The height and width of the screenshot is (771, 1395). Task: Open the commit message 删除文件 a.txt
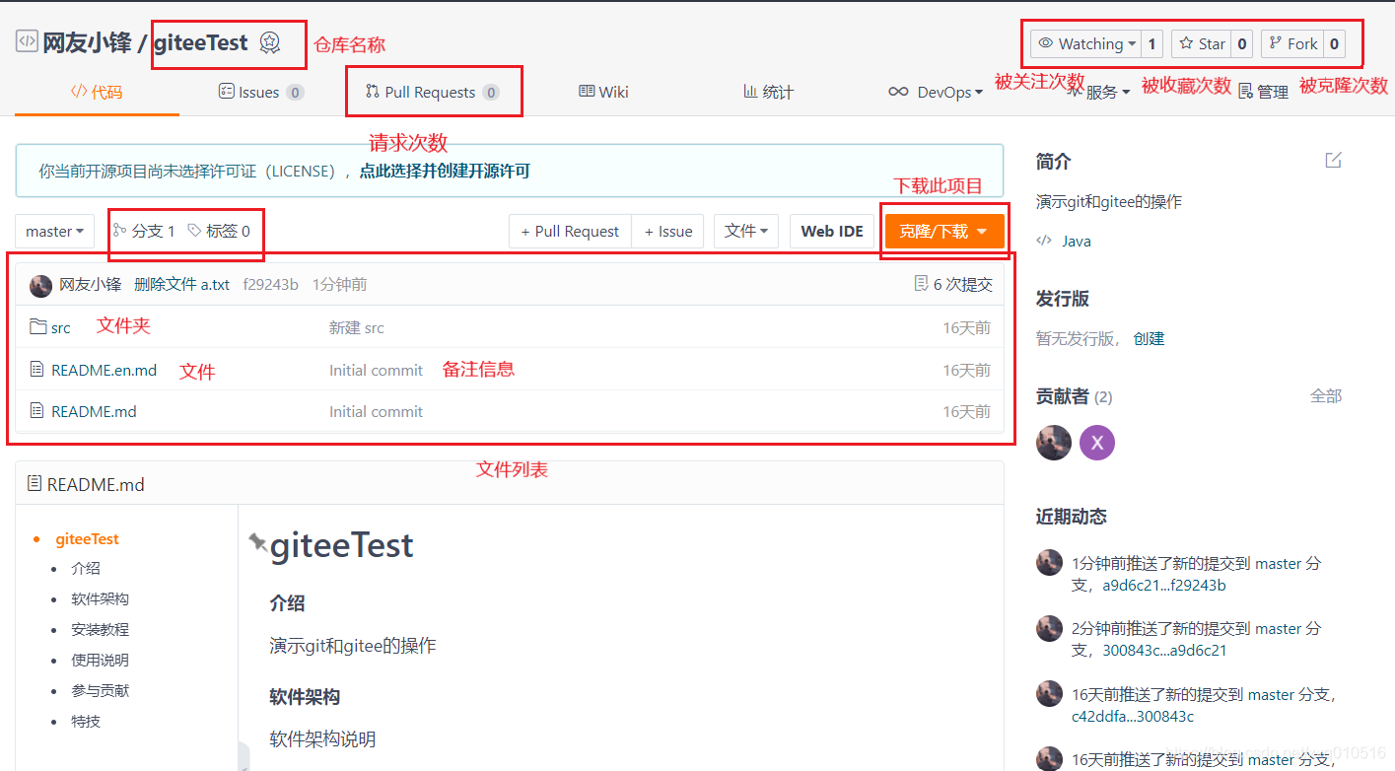point(181,284)
